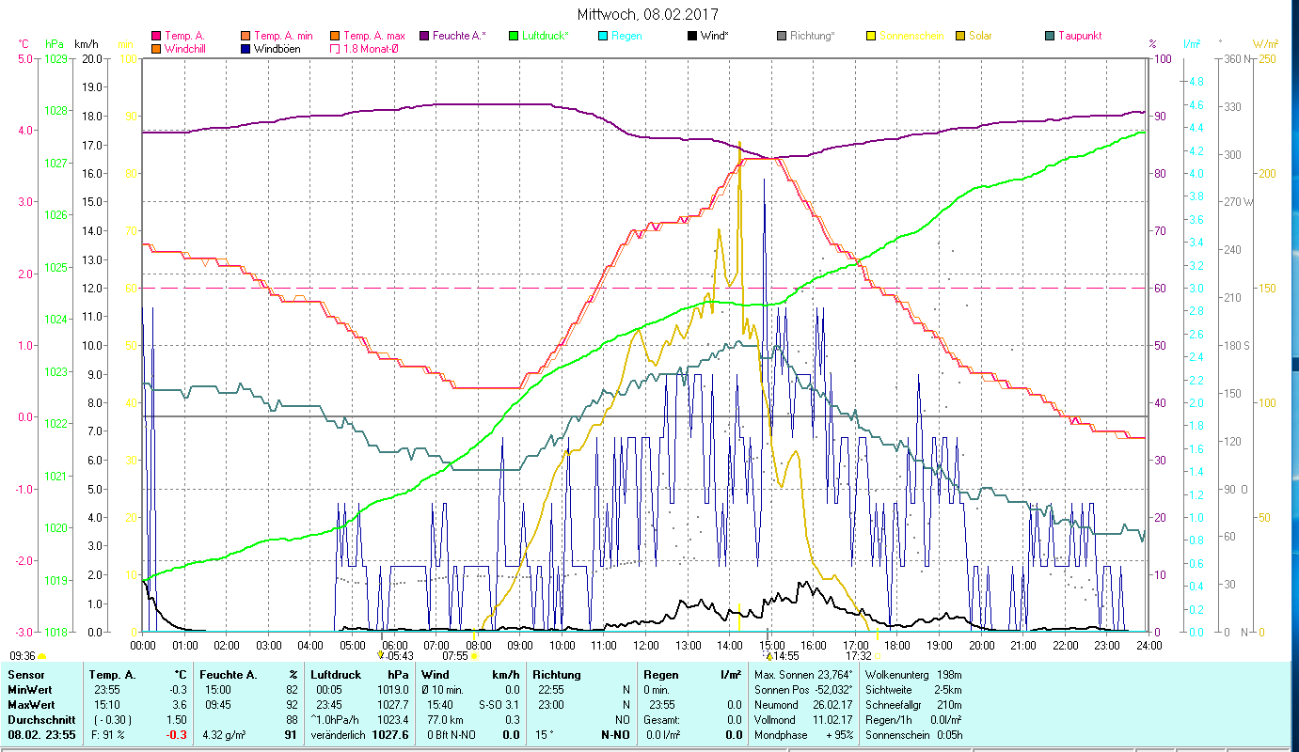Click the 1.8 Monat-Ø legend swatch

pos(334,48)
